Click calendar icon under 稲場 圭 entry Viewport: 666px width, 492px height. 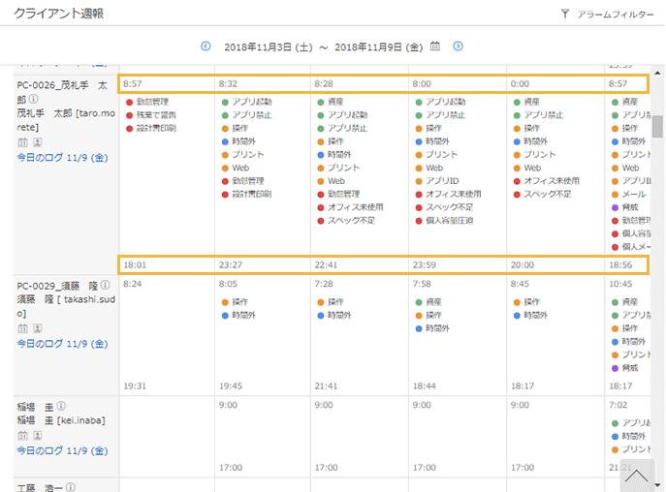[22, 436]
